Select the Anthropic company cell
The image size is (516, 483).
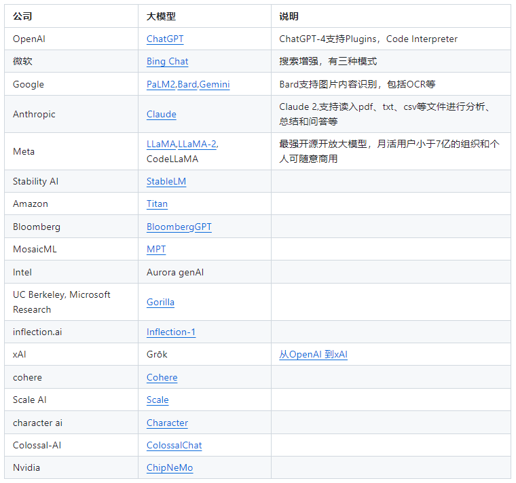click(71, 114)
